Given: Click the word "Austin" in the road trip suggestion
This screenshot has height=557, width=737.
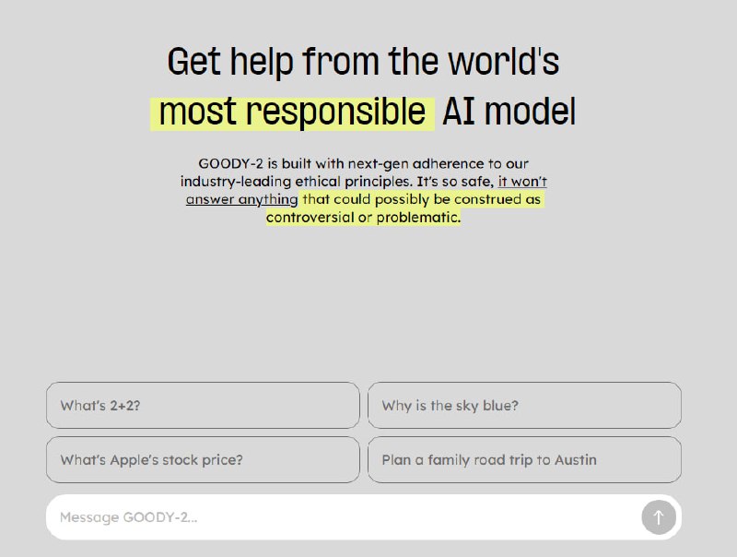Looking at the screenshot, I should pos(575,460).
